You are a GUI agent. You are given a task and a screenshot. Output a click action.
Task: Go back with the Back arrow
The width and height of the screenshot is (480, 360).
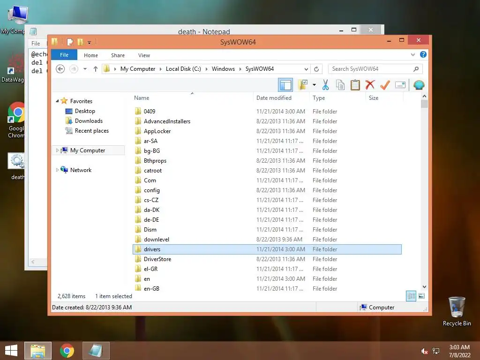[x=60, y=69]
